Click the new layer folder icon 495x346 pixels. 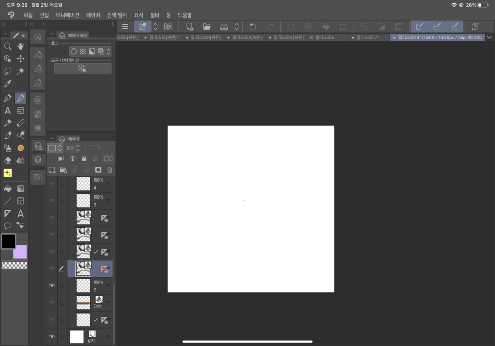tap(63, 170)
